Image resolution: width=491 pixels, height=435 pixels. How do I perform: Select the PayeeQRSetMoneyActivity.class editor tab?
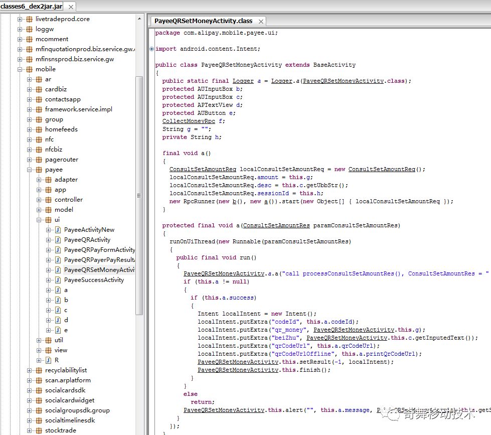coord(203,21)
